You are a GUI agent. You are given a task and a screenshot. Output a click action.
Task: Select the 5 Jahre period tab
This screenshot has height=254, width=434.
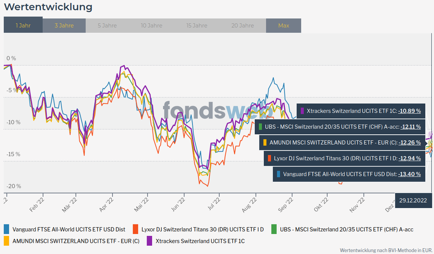click(x=107, y=26)
